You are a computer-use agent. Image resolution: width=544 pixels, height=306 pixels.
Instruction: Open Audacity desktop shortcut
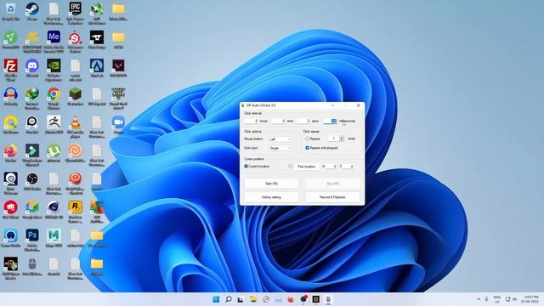pos(11,97)
